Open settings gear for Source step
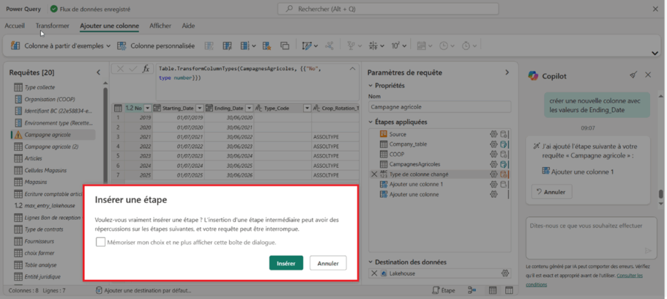The image size is (667, 299). coord(494,134)
